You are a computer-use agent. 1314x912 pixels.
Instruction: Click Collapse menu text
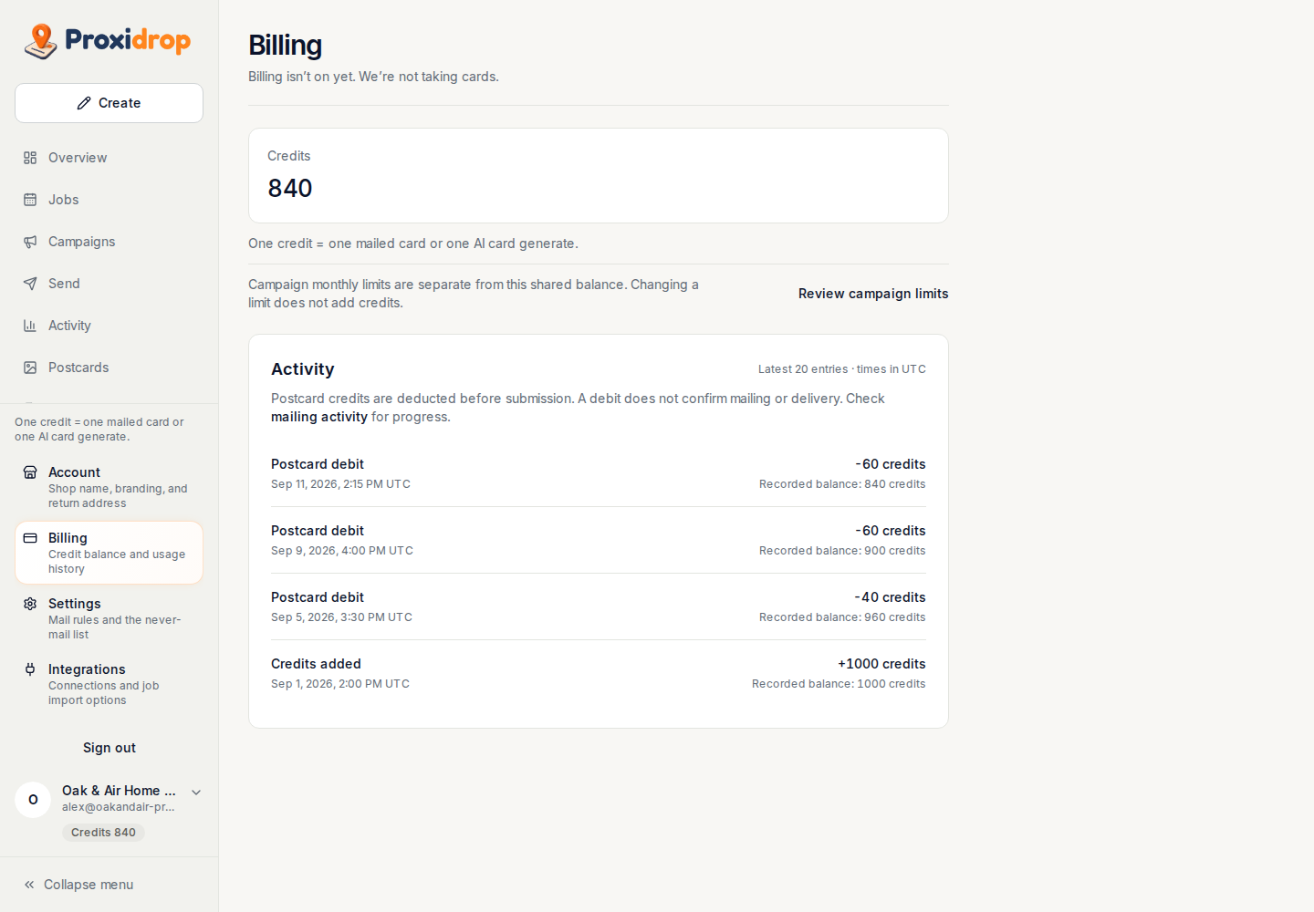89,885
